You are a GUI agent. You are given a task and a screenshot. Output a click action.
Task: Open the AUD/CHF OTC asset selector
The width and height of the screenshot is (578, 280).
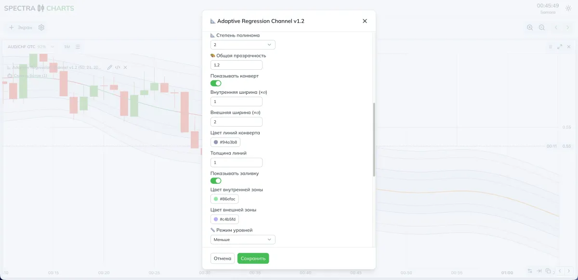[31, 47]
